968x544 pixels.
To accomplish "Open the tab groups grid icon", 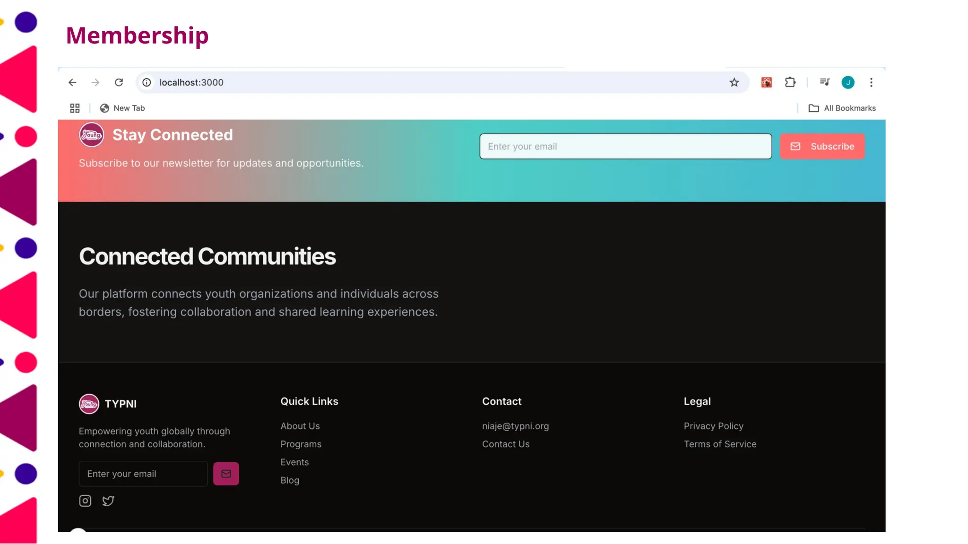I will (x=75, y=108).
